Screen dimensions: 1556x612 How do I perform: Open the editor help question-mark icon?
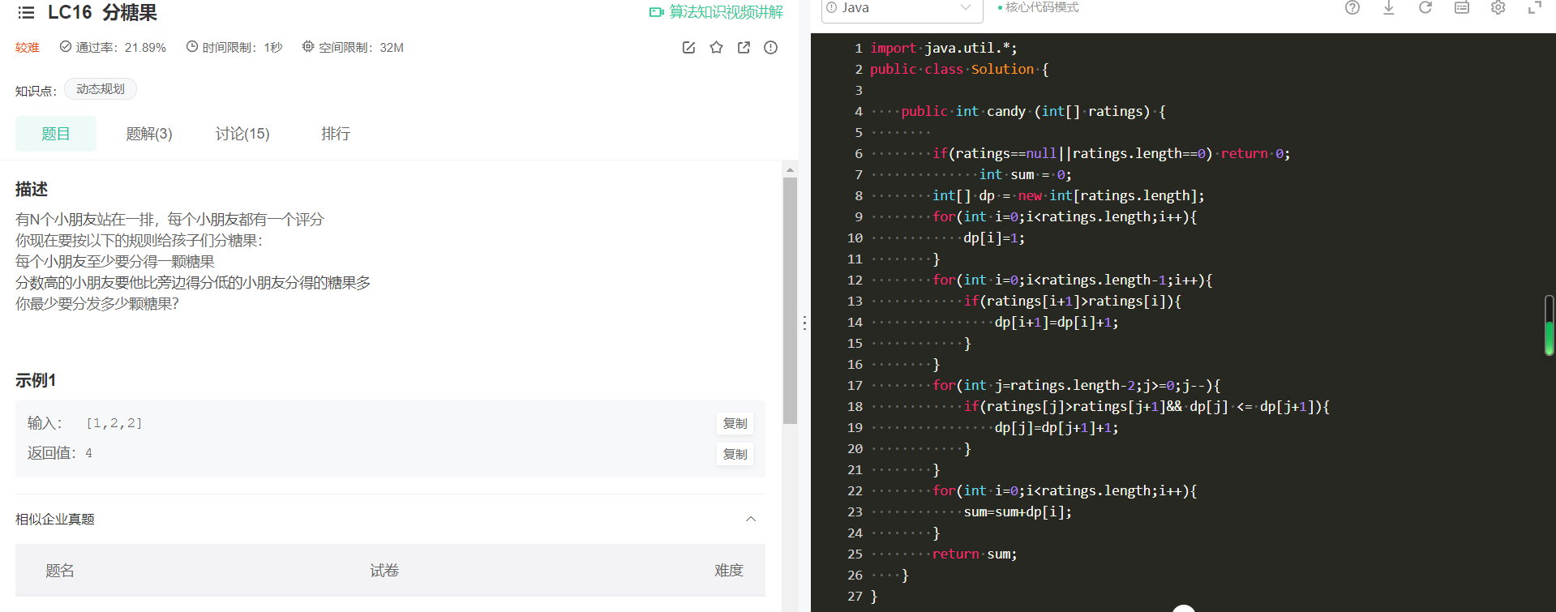pos(1352,7)
